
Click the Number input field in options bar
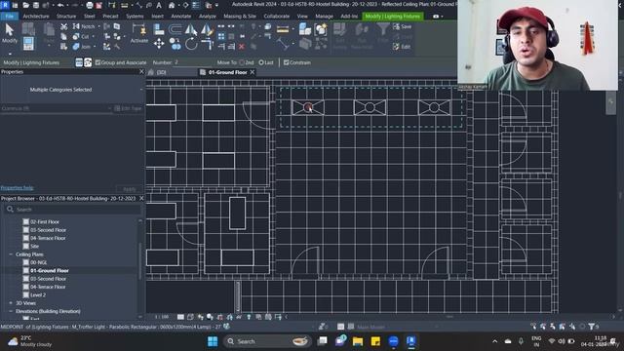tap(192, 62)
